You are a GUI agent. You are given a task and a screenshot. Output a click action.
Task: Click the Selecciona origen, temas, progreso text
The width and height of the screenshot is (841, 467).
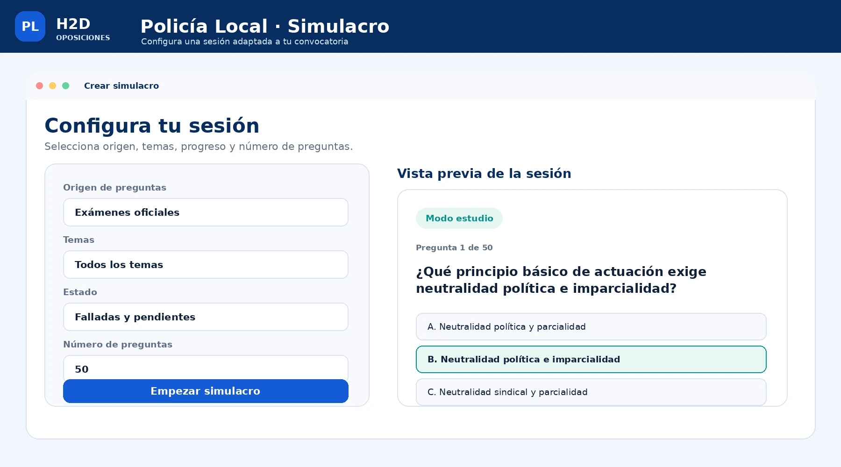199,147
